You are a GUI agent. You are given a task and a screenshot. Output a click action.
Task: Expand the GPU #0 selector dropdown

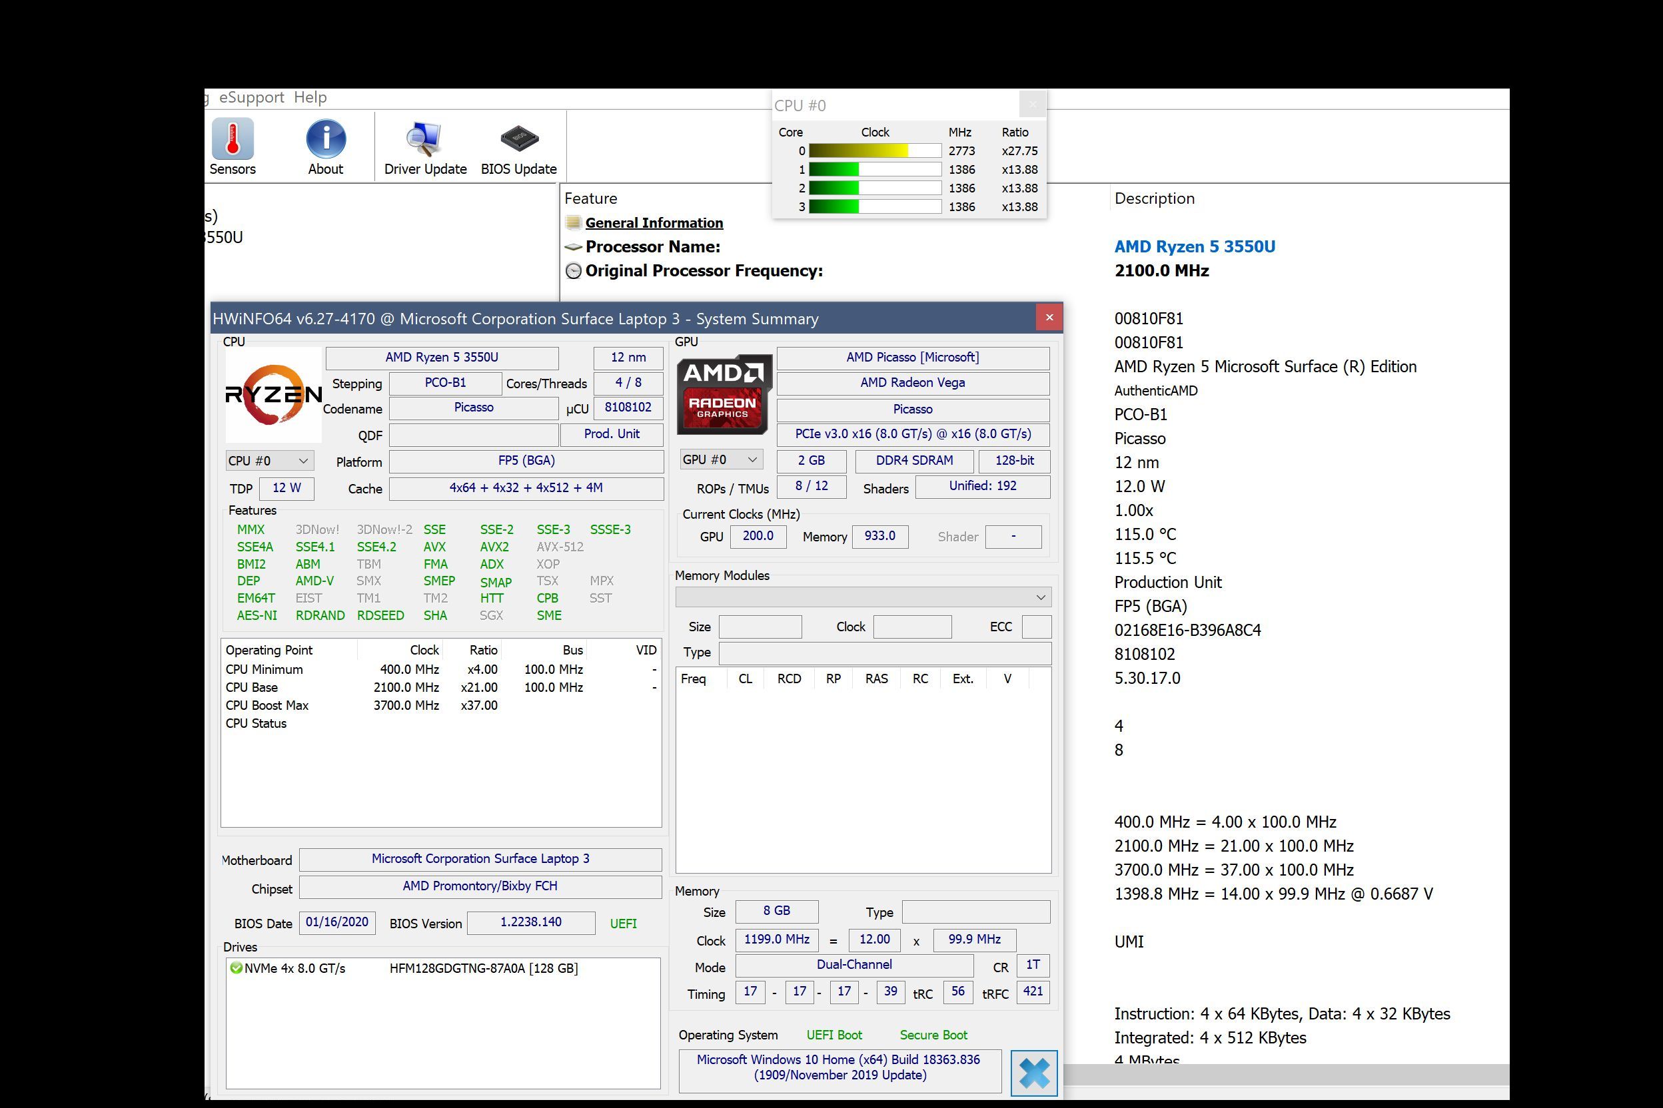[721, 459]
